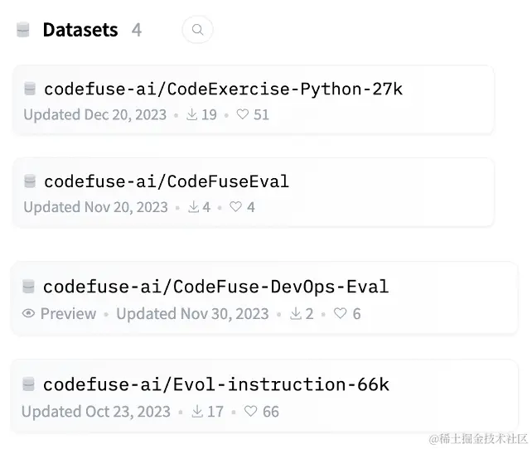
Task: Click the heart icon showing 66 likes
Action: [x=250, y=412]
